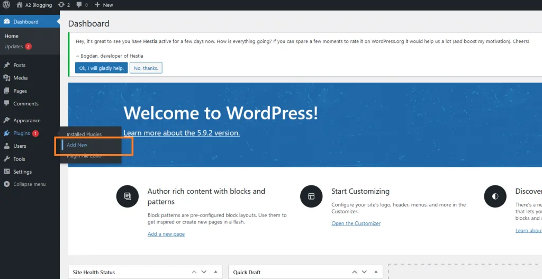Click the Appearance paintbrush icon
Screen dimensions: 542x279
pyautogui.click(x=6, y=120)
